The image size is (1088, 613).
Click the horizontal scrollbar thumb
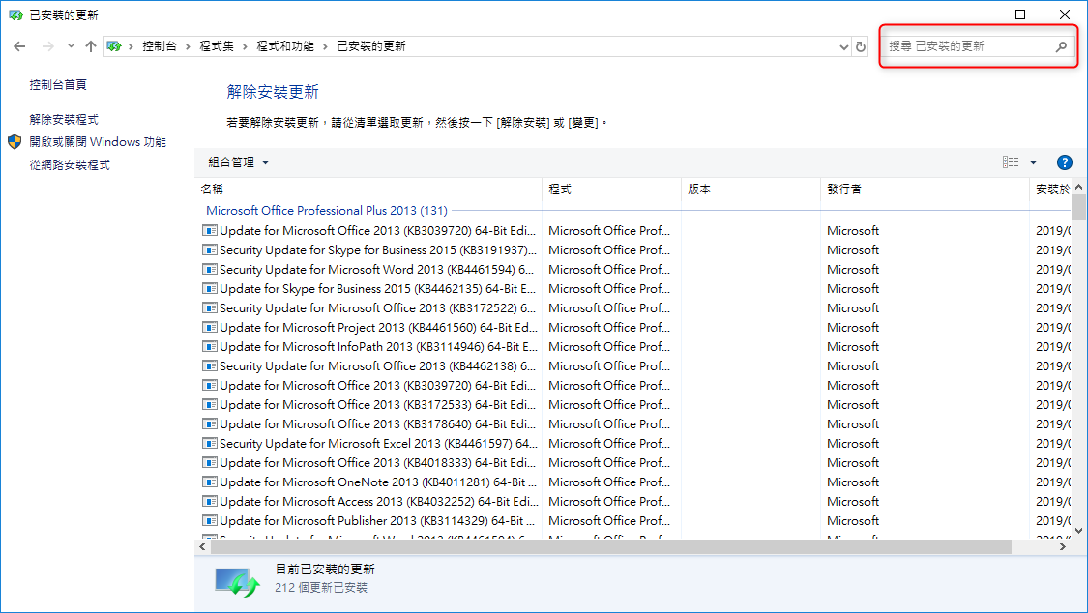pos(610,547)
